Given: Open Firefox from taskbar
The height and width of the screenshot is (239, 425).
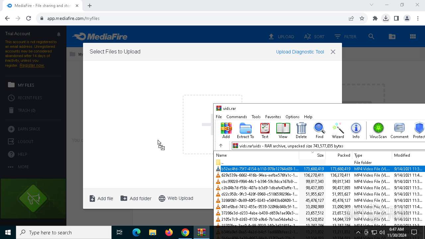Looking at the screenshot, I should click(x=169, y=232).
